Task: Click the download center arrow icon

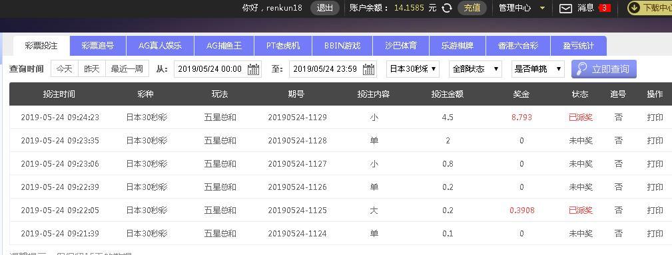Action: pyautogui.click(x=635, y=8)
